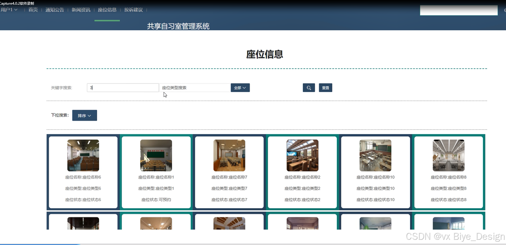Select 座位信息 navigation tab
Viewport: 506px width, 245px height.
click(x=107, y=10)
